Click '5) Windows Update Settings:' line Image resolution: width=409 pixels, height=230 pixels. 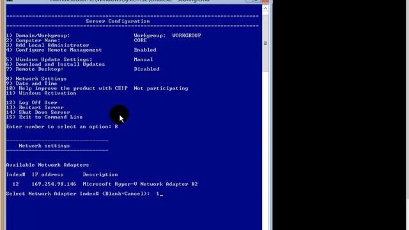pos(49,59)
